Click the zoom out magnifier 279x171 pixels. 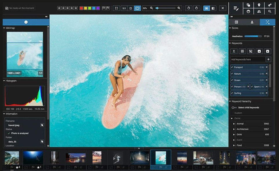(151, 8)
